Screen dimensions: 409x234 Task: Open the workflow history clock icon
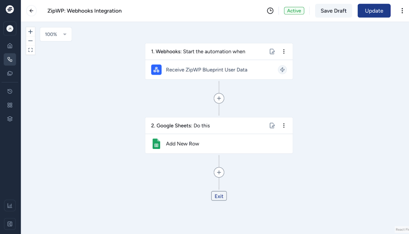click(270, 11)
